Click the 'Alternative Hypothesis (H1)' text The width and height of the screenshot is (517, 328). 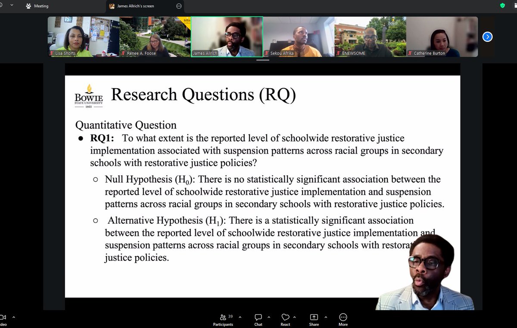[166, 221]
